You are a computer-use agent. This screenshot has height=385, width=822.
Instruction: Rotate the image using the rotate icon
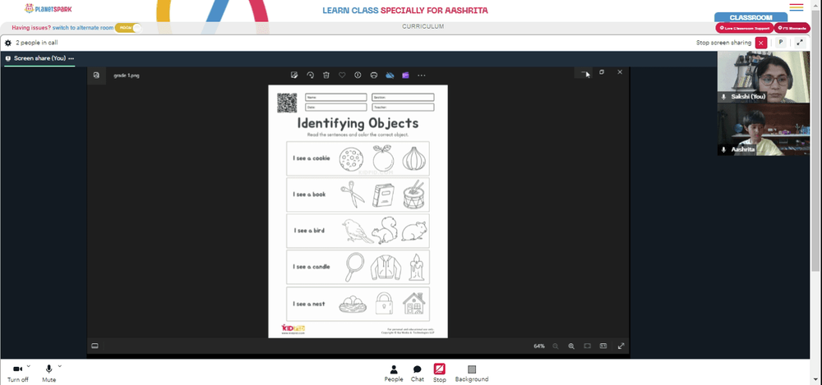(x=311, y=75)
